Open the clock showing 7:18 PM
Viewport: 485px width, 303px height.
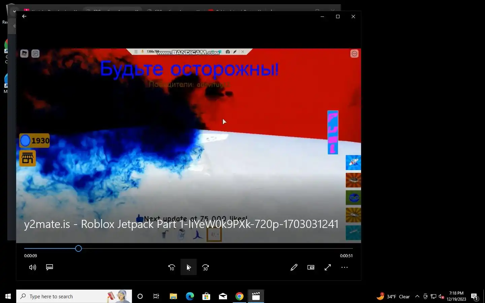click(456, 296)
